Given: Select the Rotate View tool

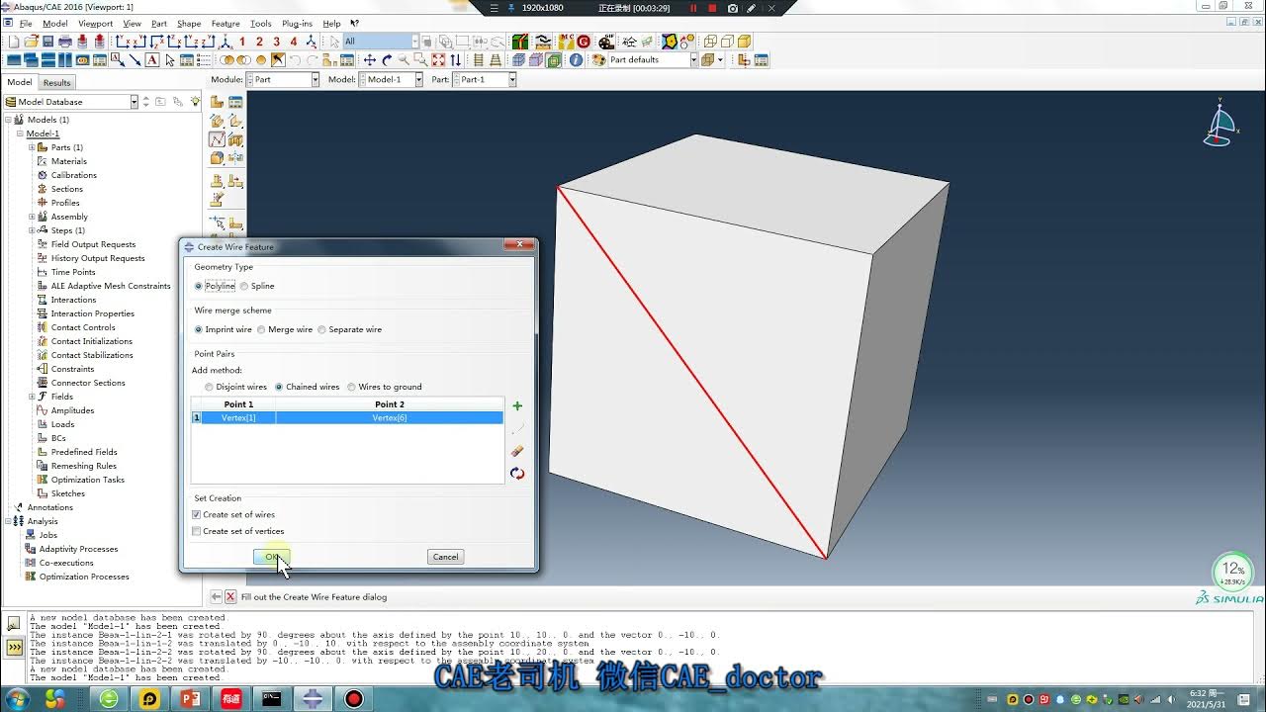Looking at the screenshot, I should pos(387,60).
